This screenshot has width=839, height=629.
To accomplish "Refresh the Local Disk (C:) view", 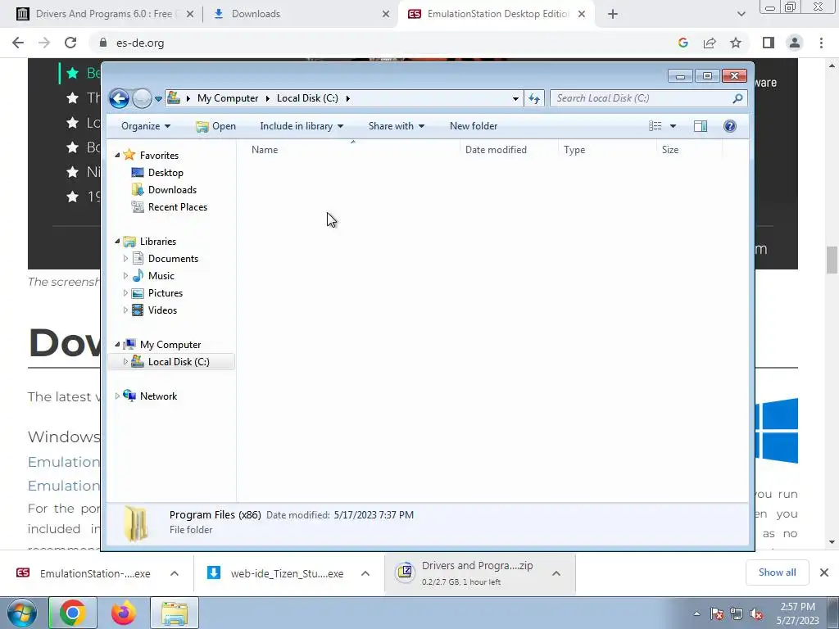I will click(x=534, y=98).
